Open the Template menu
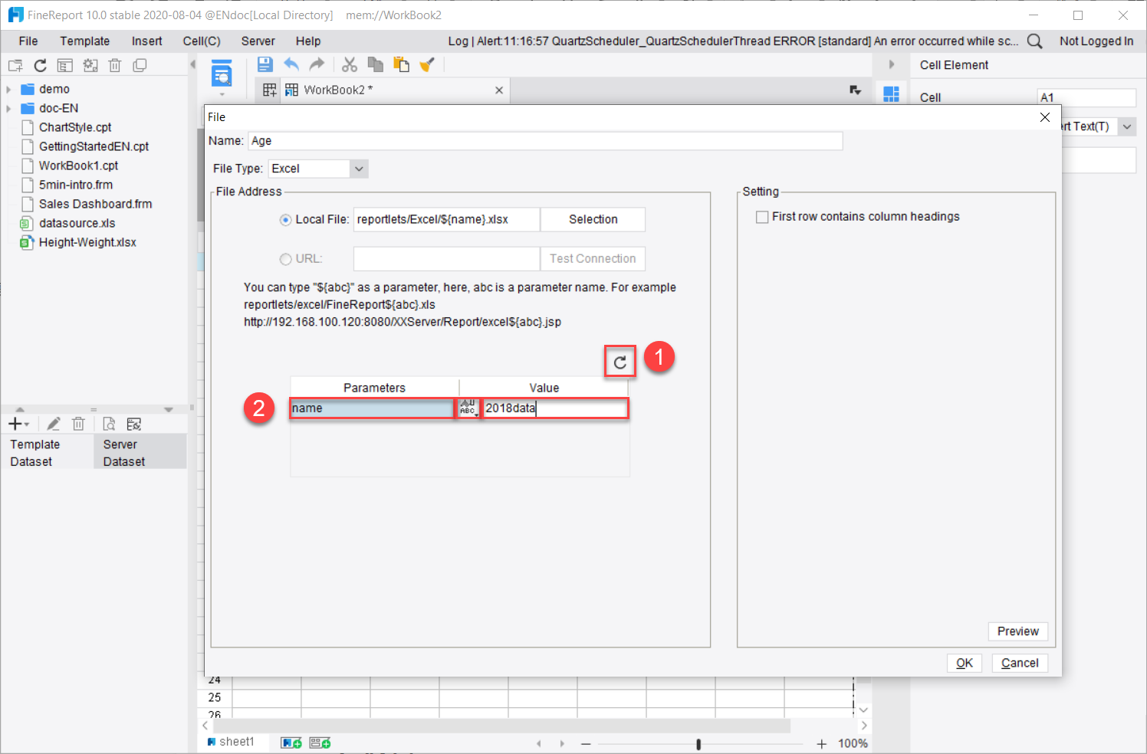This screenshot has height=754, width=1147. (x=85, y=41)
